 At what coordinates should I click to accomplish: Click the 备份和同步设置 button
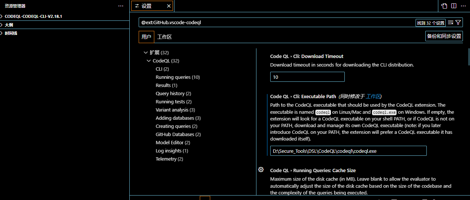pos(444,36)
